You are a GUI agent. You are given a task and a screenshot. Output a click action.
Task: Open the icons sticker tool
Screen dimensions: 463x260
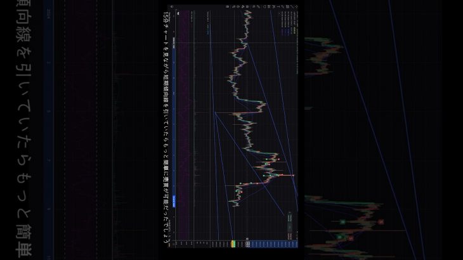(x=264, y=6)
